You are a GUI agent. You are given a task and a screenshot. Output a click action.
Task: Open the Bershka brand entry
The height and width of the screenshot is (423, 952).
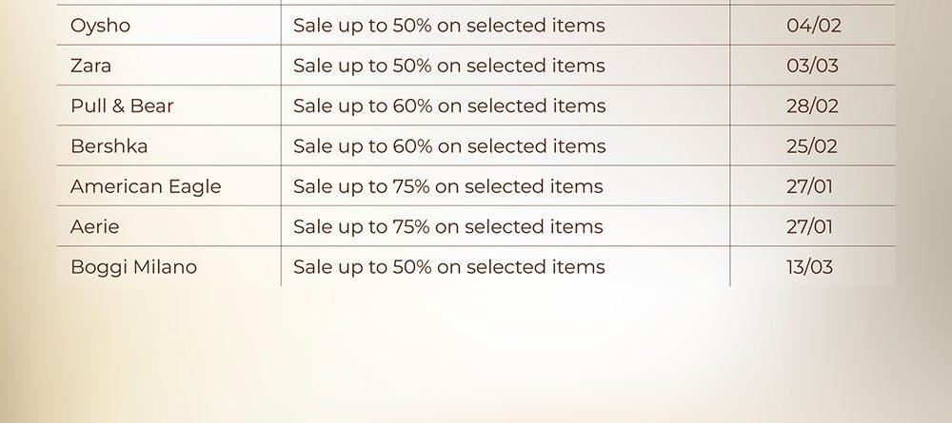(109, 146)
